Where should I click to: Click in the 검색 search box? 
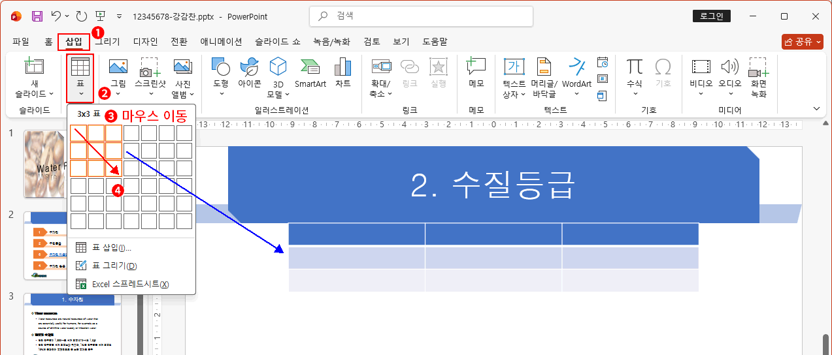click(421, 16)
